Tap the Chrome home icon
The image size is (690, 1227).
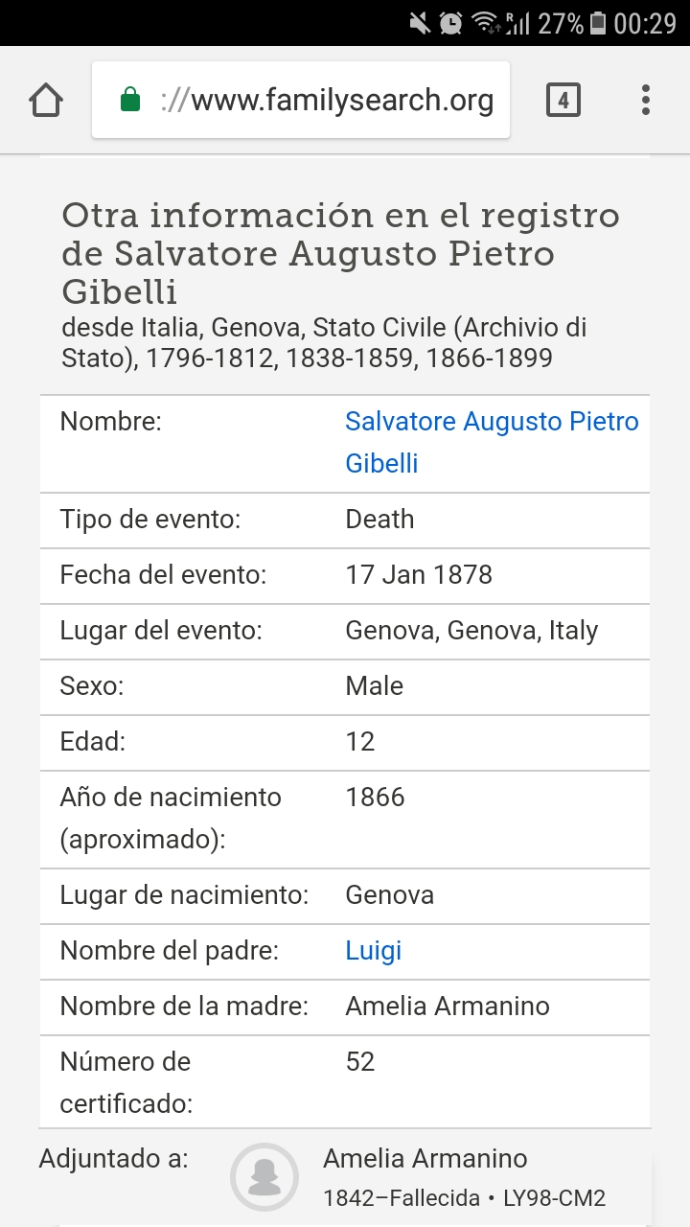click(x=46, y=100)
